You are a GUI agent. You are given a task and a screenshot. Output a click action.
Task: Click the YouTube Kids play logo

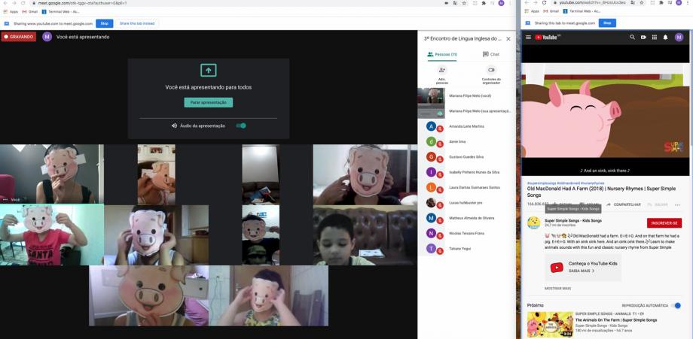pos(557,267)
